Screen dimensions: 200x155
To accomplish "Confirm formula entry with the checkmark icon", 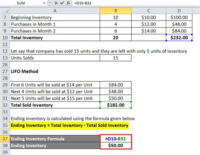I will click(62, 3).
